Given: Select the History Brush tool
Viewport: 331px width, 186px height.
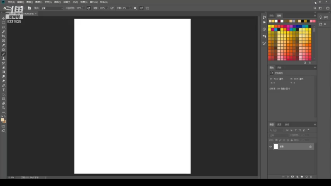Looking at the screenshot, I should pos(3,63).
